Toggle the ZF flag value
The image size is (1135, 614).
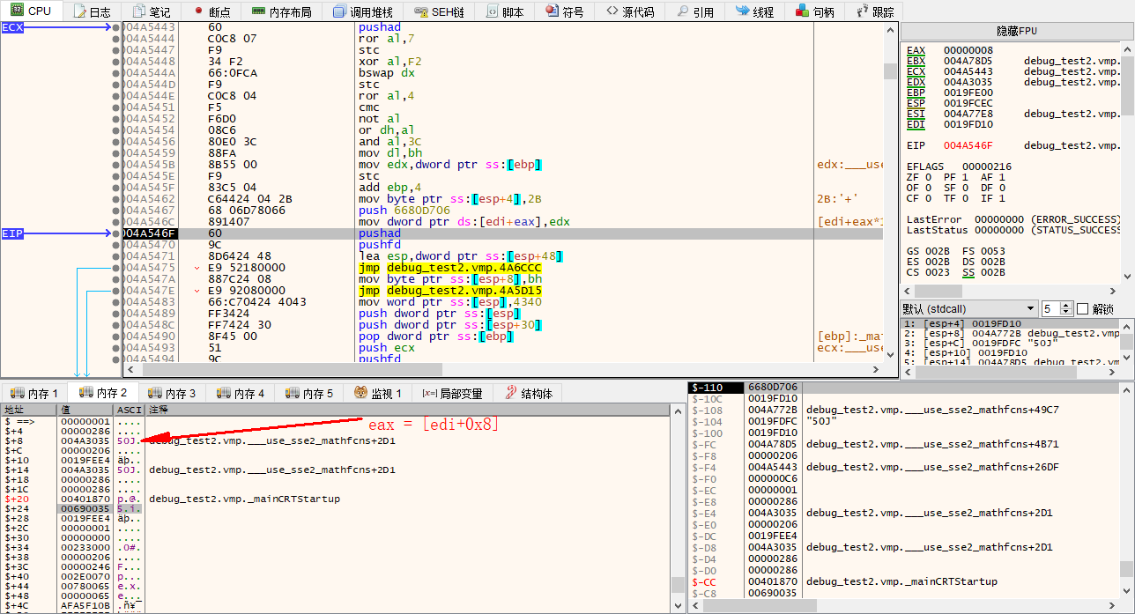pyautogui.click(x=928, y=177)
